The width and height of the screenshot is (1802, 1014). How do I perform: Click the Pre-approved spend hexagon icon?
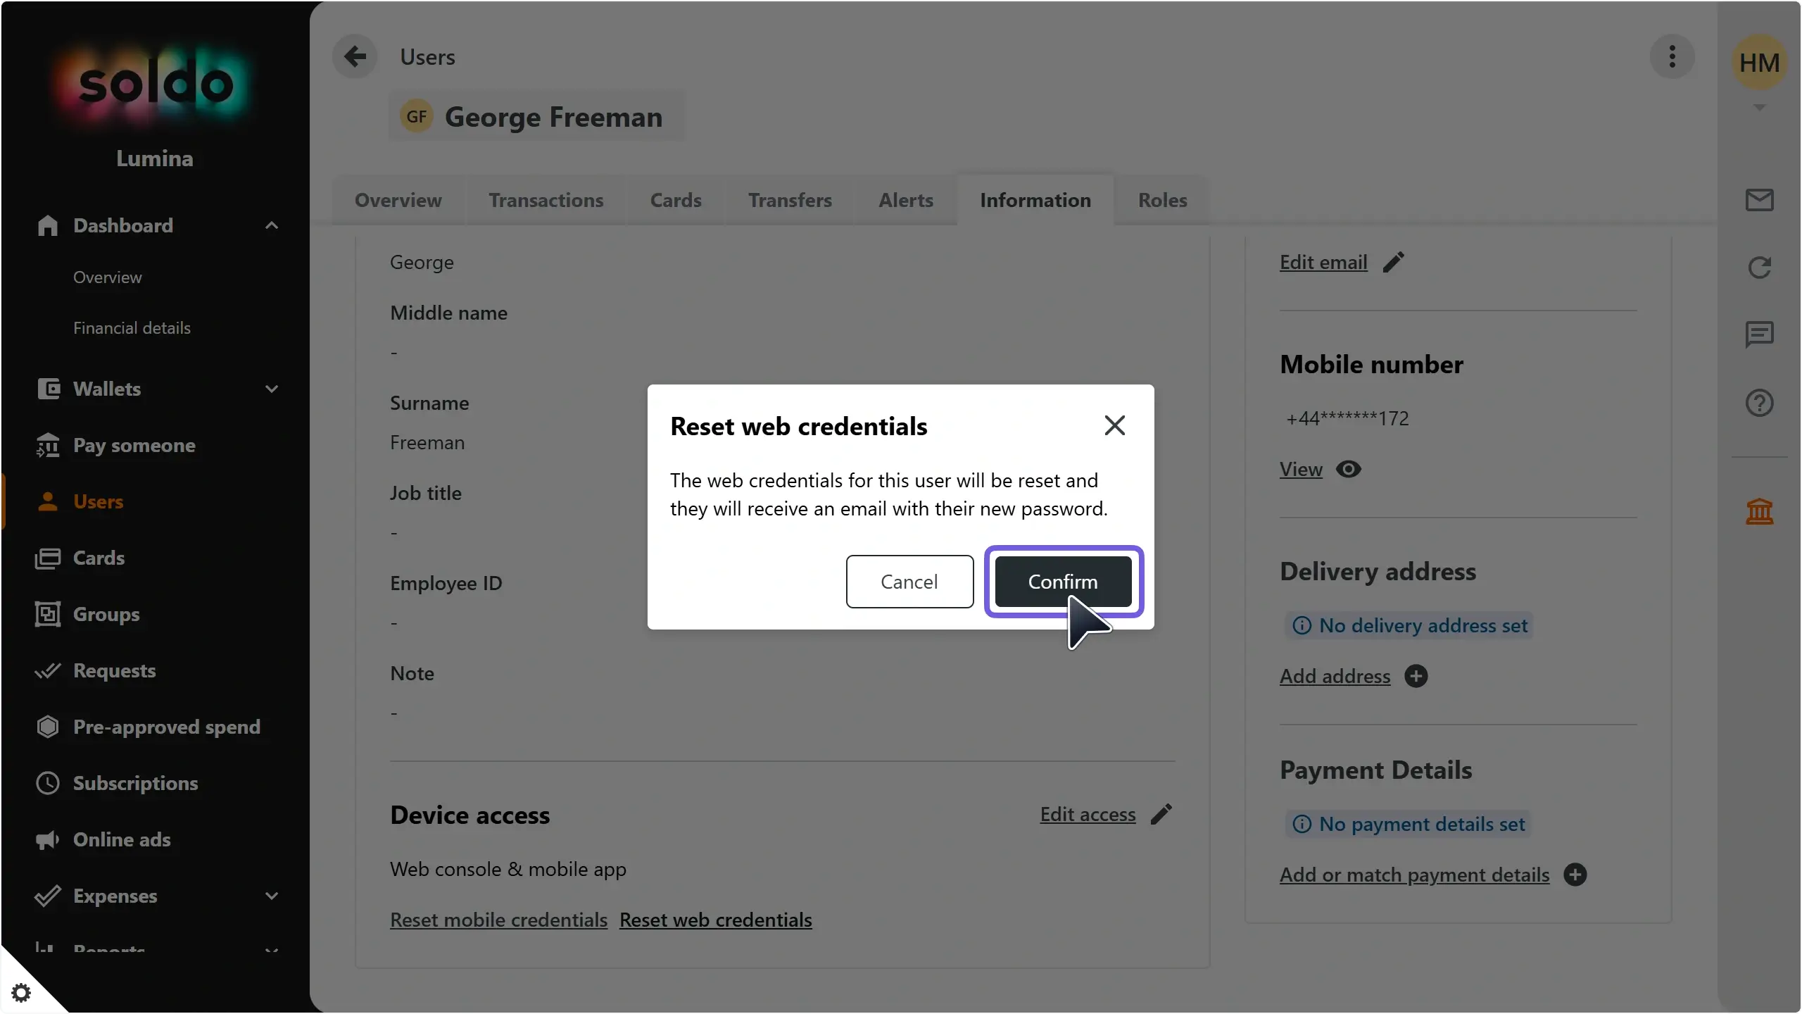pyautogui.click(x=47, y=727)
